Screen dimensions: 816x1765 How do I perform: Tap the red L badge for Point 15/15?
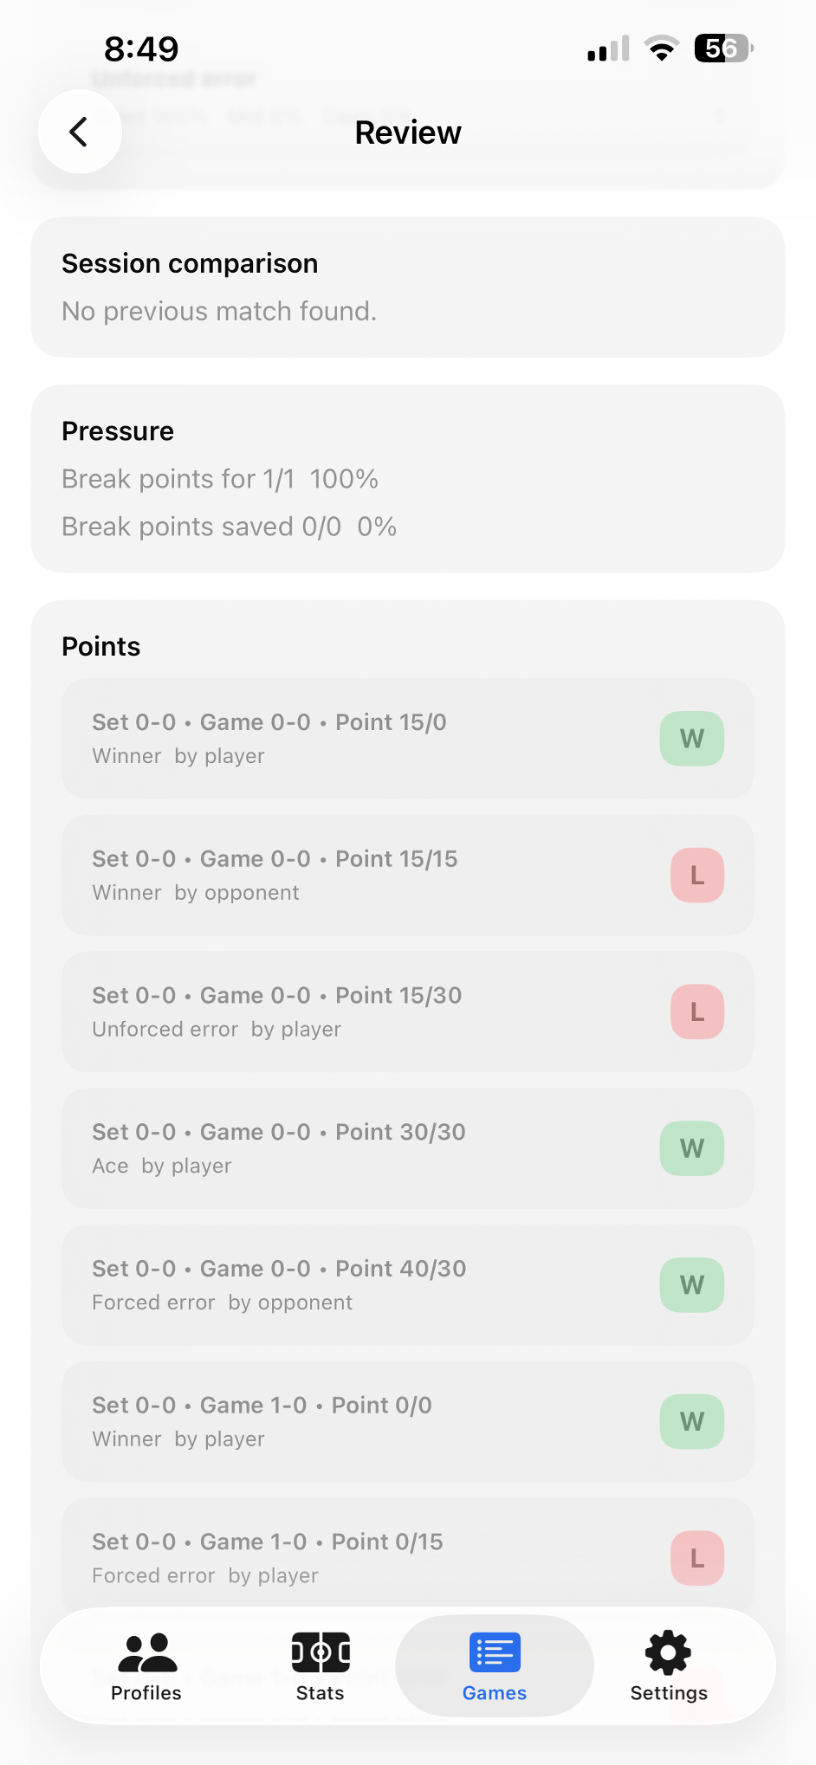(x=696, y=875)
